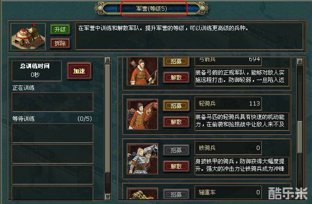Click the training queue scroll-down arrow

click(108, 197)
